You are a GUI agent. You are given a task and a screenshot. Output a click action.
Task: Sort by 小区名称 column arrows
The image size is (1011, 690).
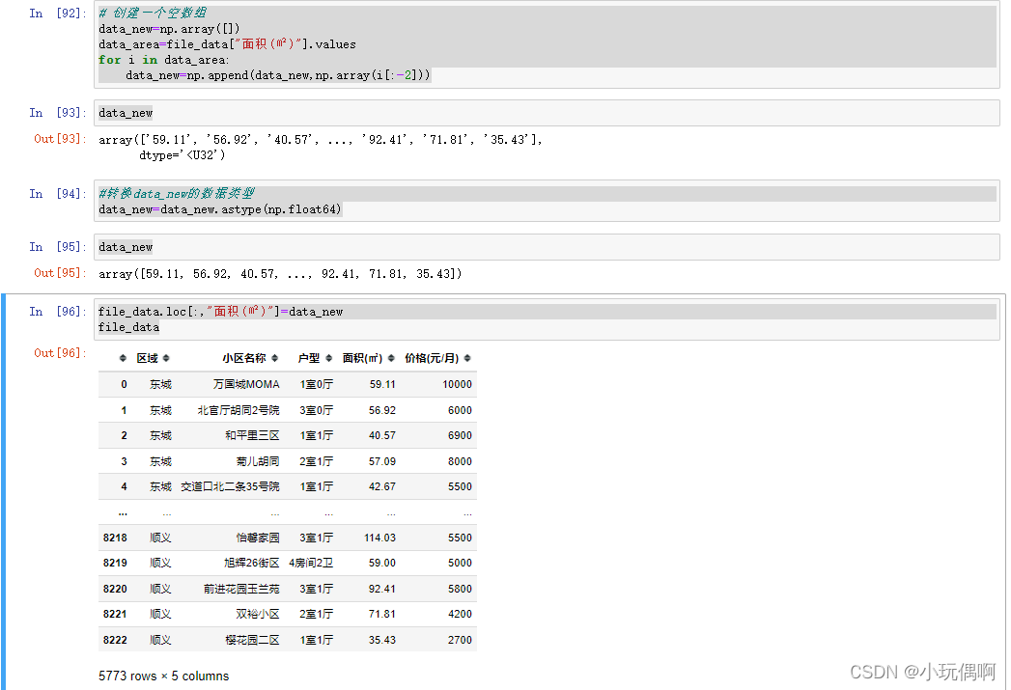(274, 358)
